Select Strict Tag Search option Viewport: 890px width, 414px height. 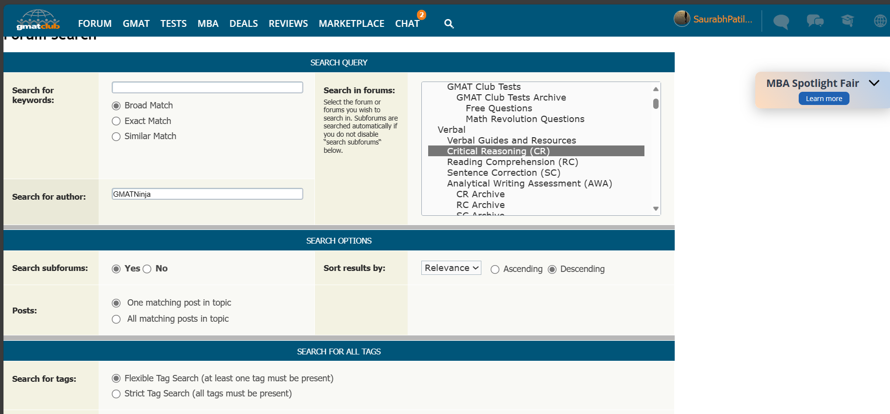coord(116,394)
